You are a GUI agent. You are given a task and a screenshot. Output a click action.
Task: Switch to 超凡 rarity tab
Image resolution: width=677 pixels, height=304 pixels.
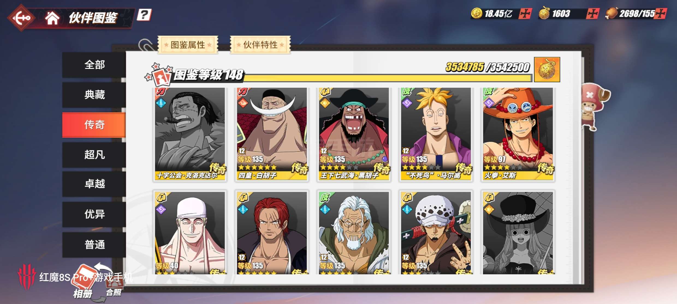coord(94,155)
